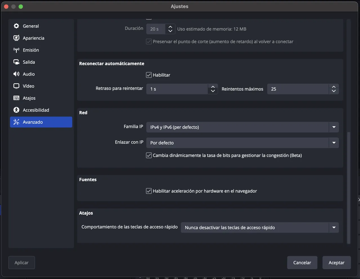The width and height of the screenshot is (360, 279).
Task: Increase Retraso para reintentar value
Action: pos(213,87)
